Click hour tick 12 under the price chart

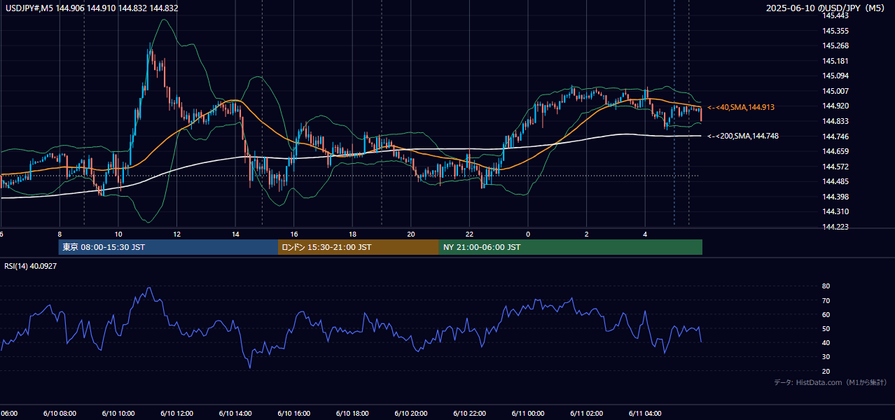[x=177, y=234]
